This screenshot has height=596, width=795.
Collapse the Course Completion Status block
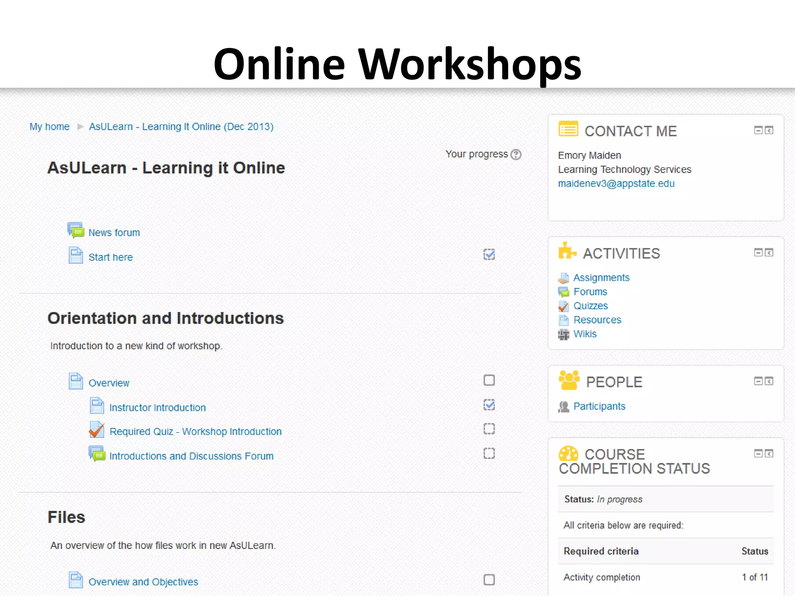click(x=758, y=454)
